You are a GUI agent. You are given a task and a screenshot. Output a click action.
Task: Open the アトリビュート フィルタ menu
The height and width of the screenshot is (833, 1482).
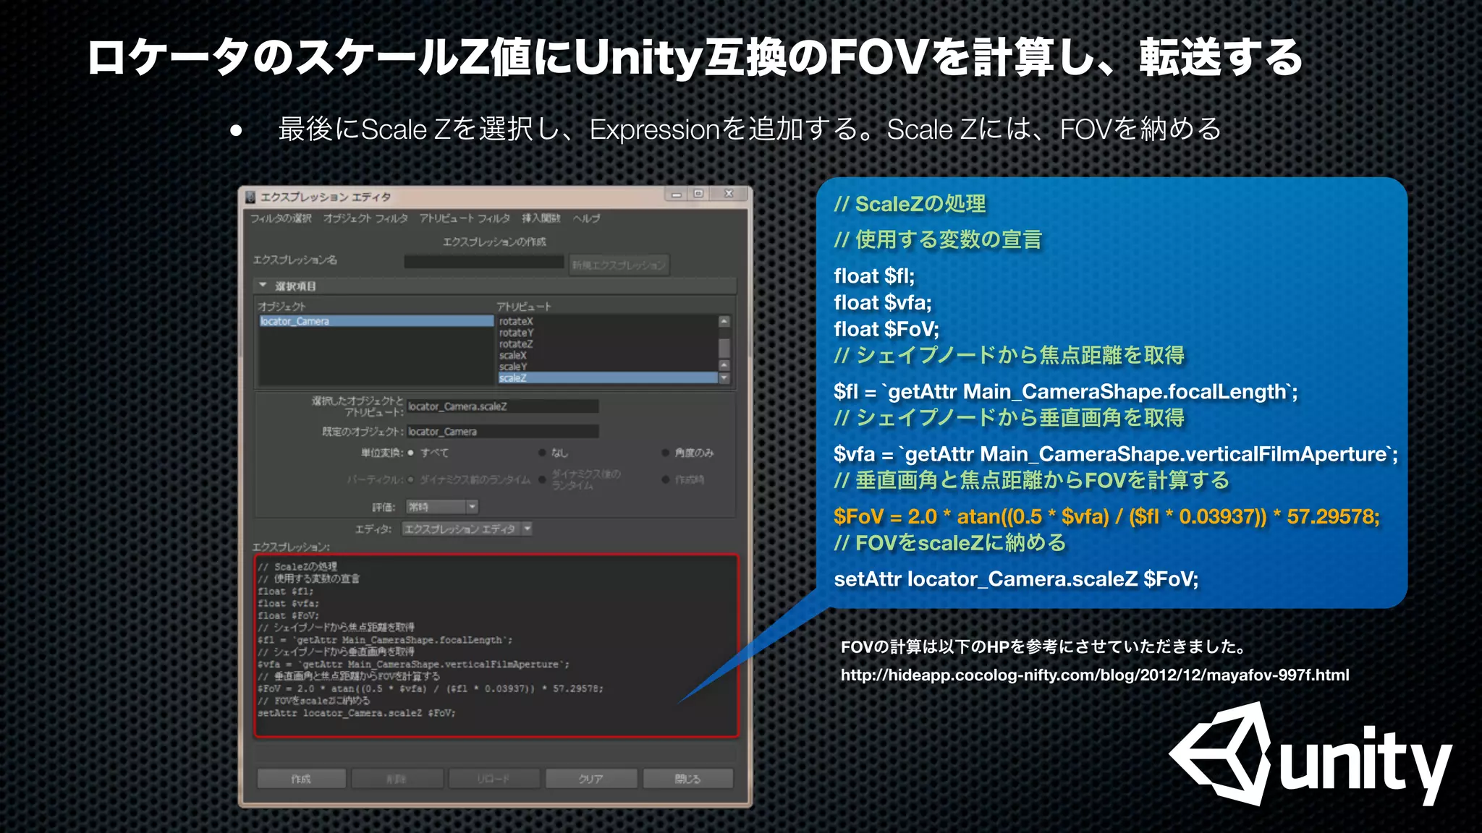(465, 218)
